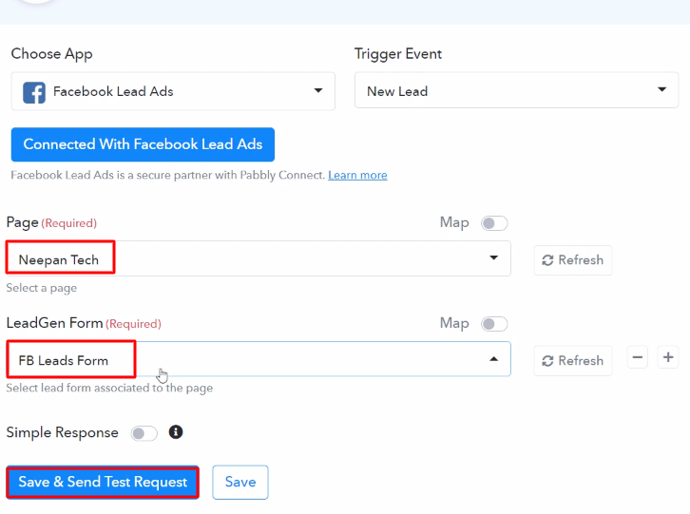Click the LeadGen Form (Required) label
Viewport: 690px width, 514px height.
coord(84,323)
